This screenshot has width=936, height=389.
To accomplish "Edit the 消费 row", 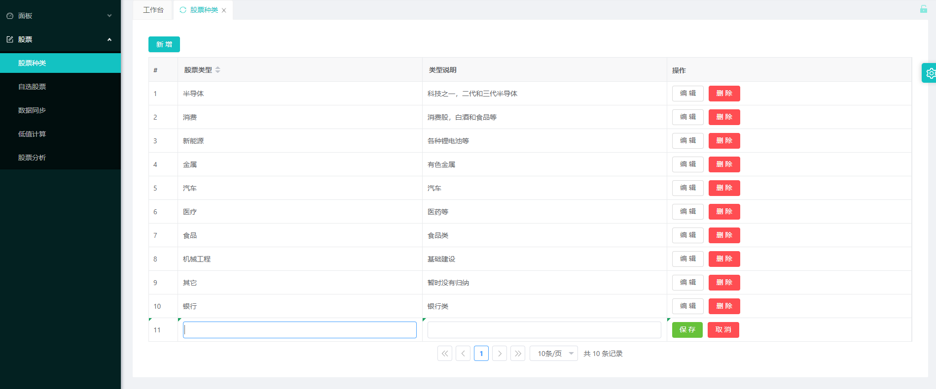I will 688,117.
